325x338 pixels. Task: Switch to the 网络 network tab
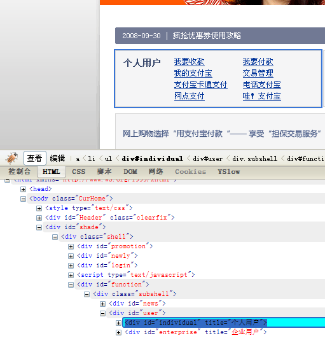[156, 172]
